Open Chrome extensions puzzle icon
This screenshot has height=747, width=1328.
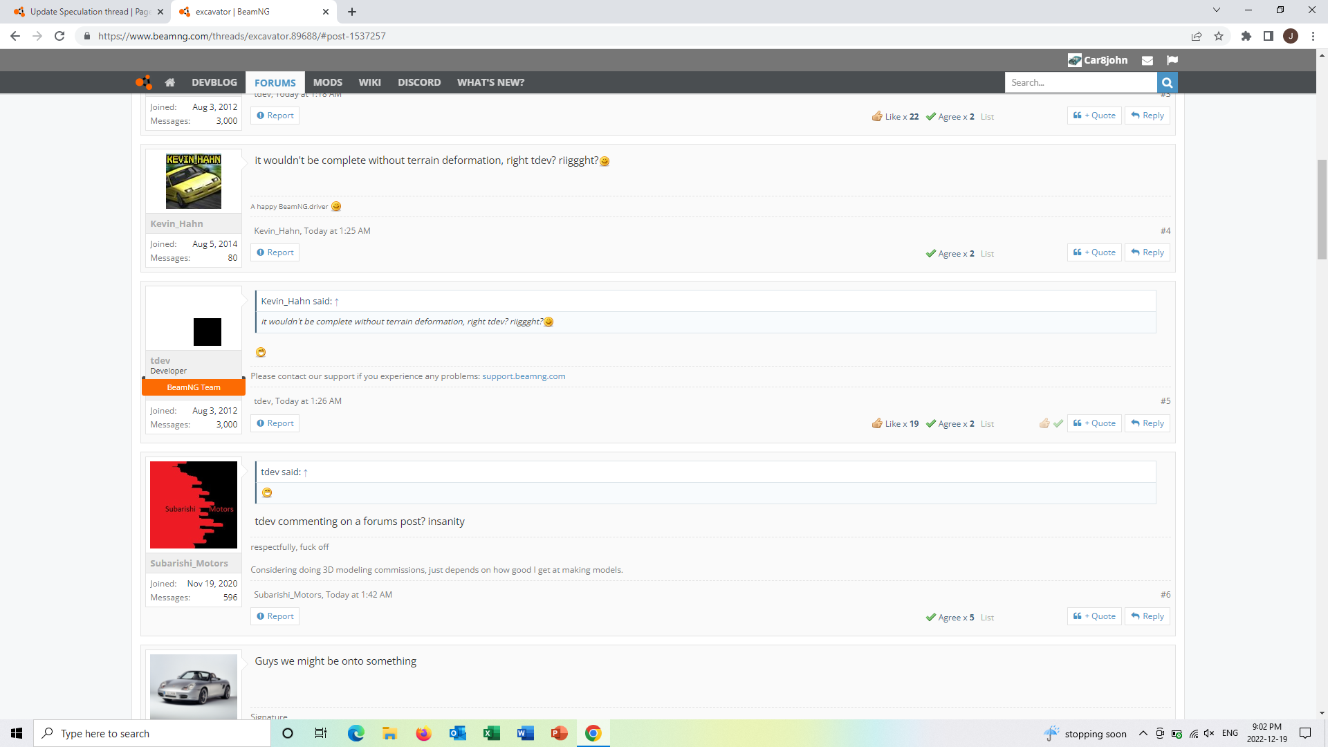click(1246, 36)
